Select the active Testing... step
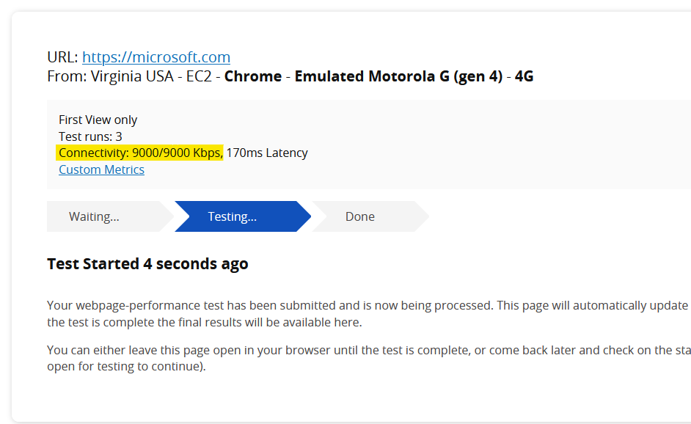Viewport: 691px width, 424px height. 232,216
